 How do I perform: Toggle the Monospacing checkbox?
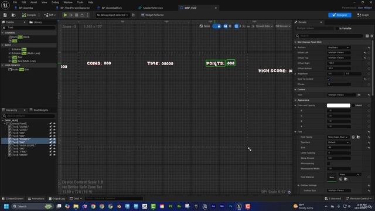[x=329, y=164]
